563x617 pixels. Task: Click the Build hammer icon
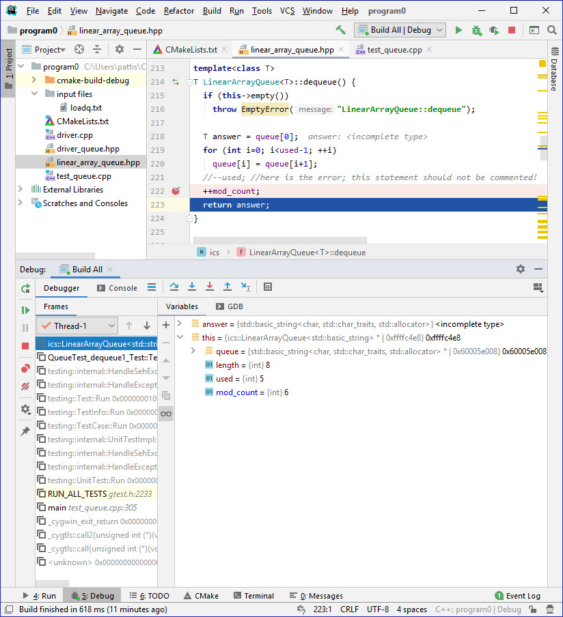340,30
